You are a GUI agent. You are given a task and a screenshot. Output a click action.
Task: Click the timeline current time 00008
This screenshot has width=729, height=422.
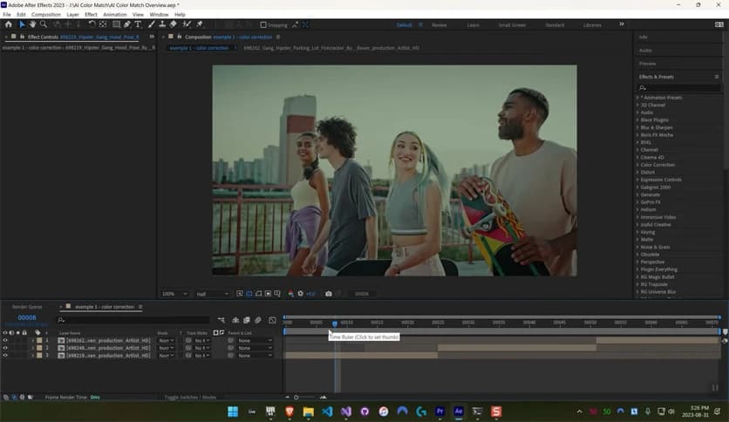pos(26,317)
